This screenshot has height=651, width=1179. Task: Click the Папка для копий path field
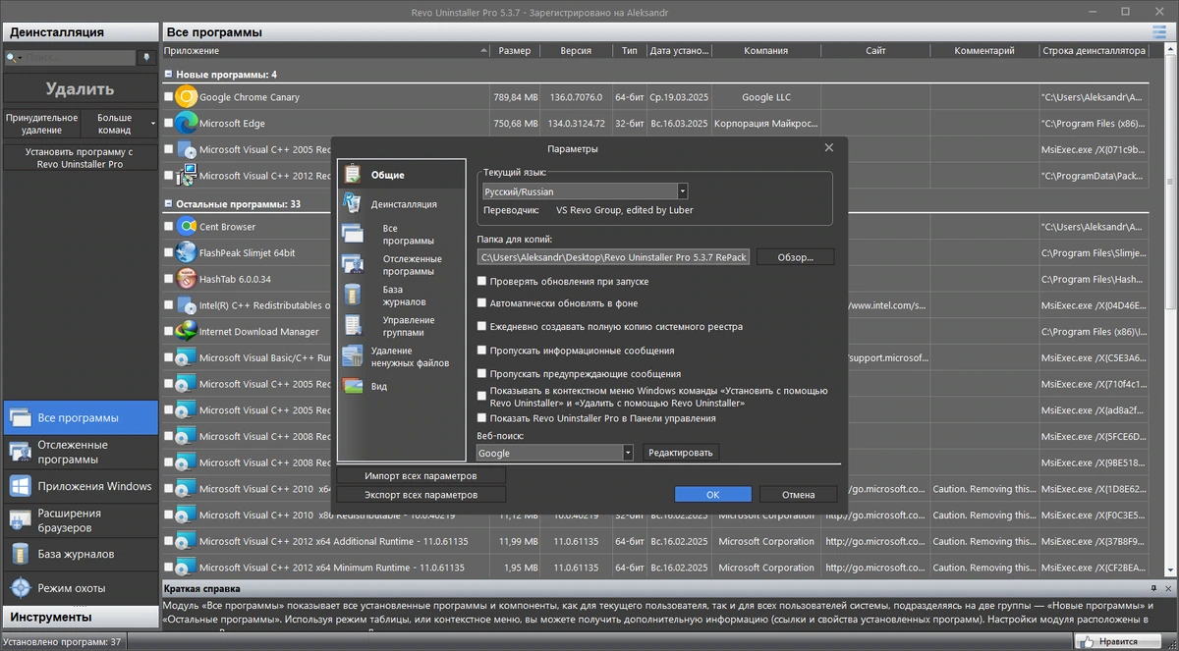pos(613,257)
